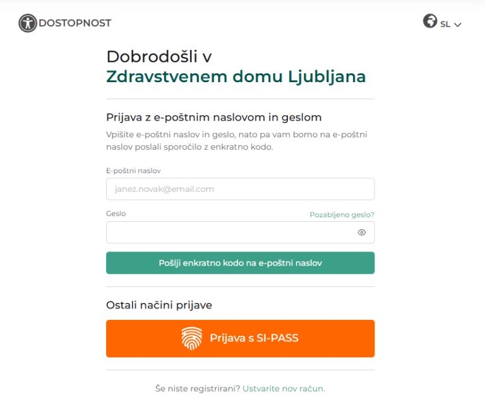Screen dimensions: 485x402
Task: Click the E-poštni naslov field label
Action: pyautogui.click(x=133, y=171)
